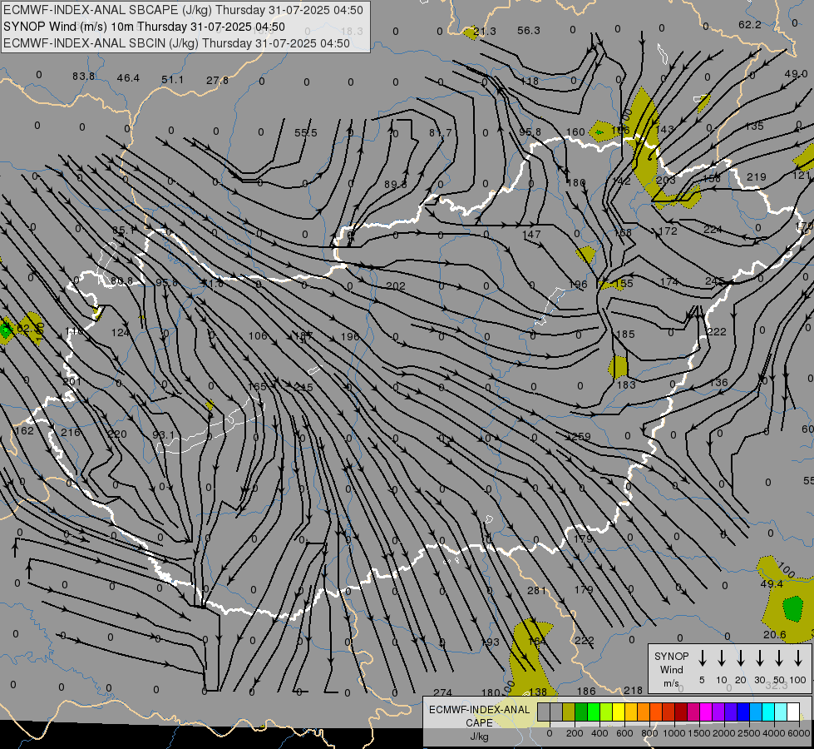Click the map value 185

click(x=625, y=335)
